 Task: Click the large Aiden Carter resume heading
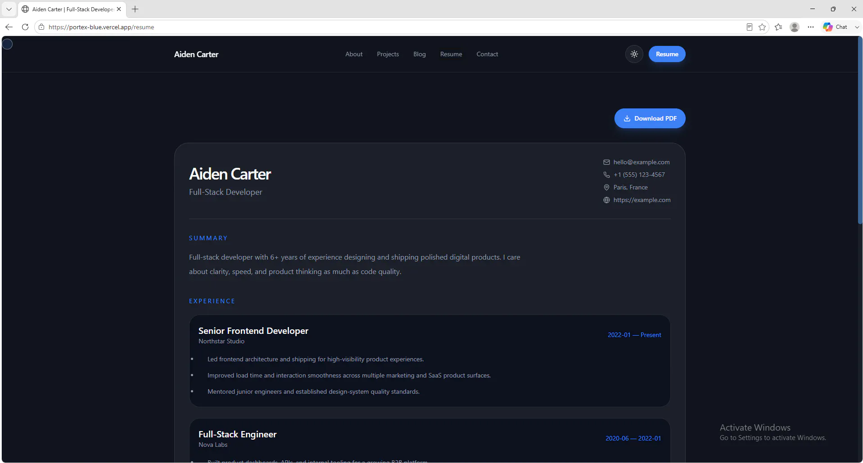coord(230,174)
